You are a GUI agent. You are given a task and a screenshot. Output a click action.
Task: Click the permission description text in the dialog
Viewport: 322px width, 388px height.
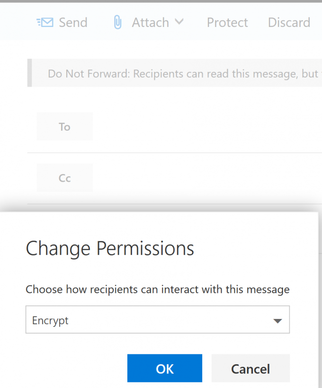158,289
